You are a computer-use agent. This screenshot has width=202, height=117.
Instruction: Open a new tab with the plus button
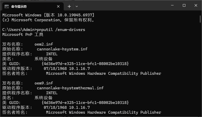tap(69, 6)
